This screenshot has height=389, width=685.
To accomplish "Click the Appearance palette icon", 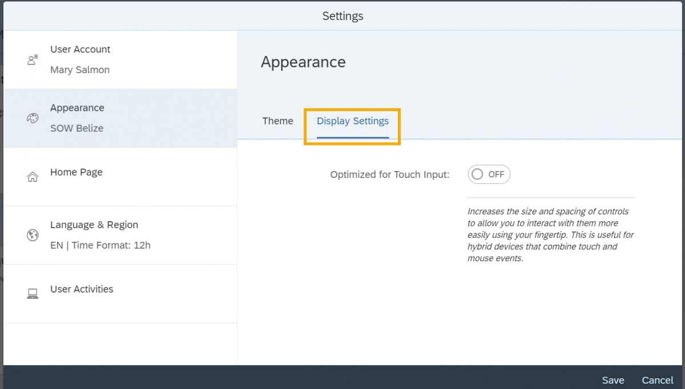I will click(33, 118).
